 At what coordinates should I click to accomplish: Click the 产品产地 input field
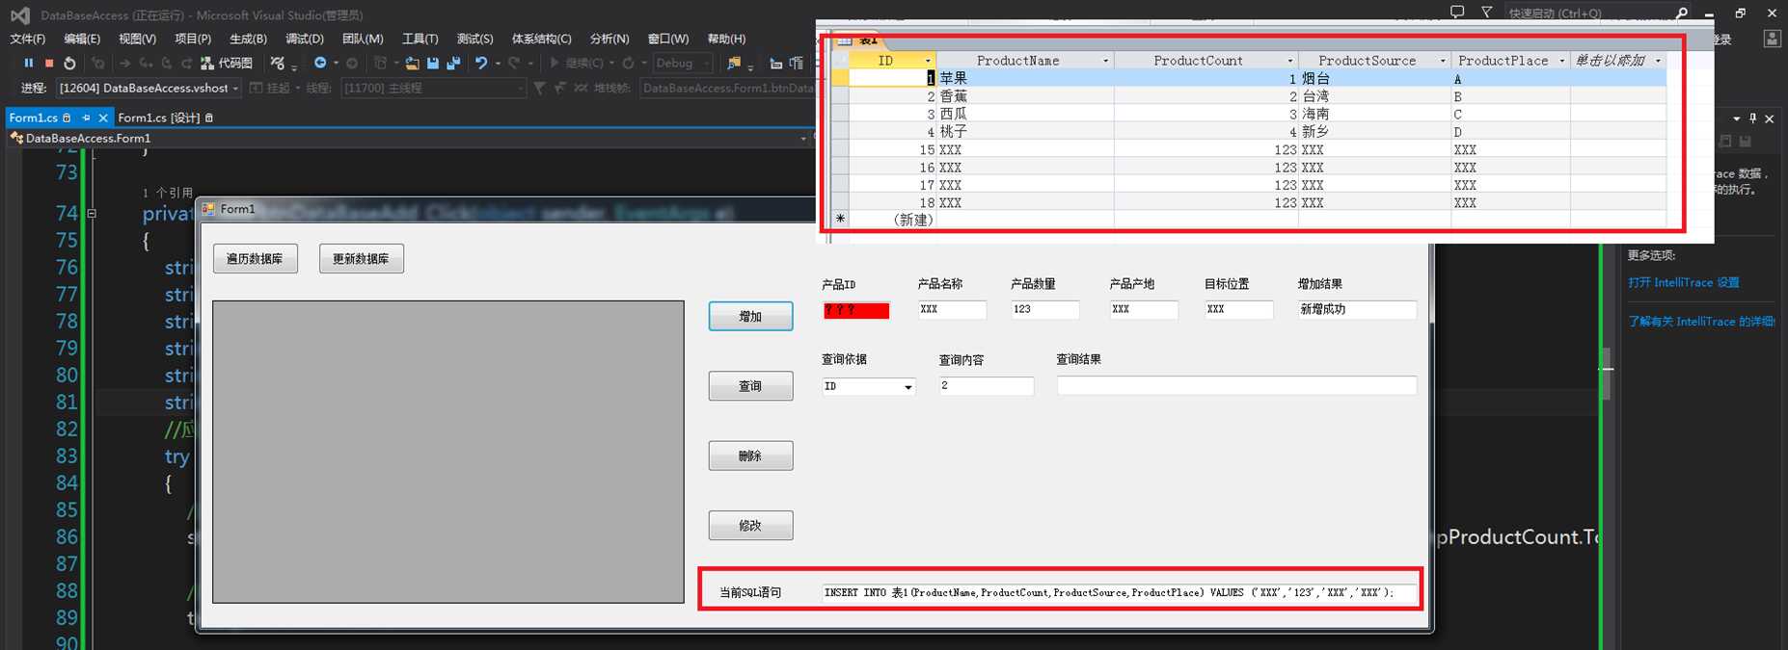coord(1143,309)
